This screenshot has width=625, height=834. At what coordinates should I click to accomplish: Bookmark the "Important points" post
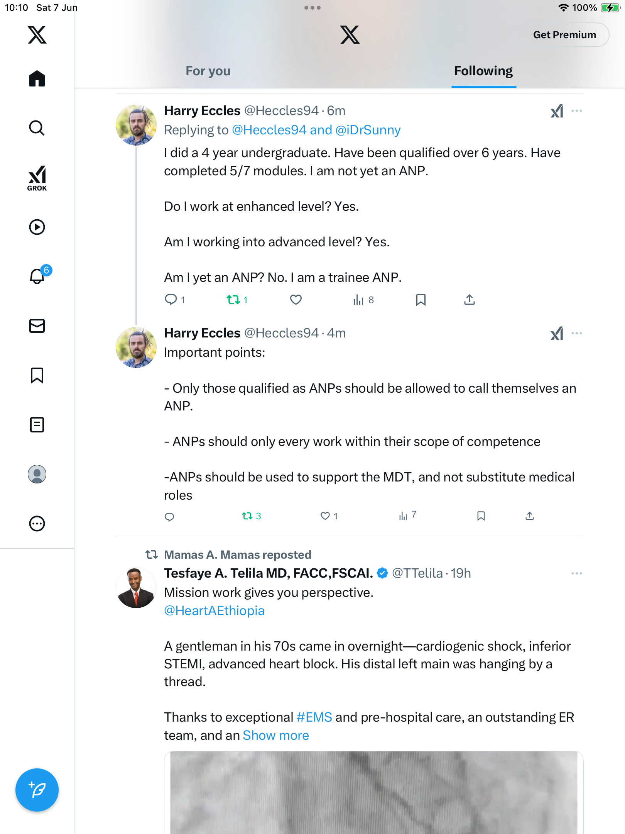[481, 516]
